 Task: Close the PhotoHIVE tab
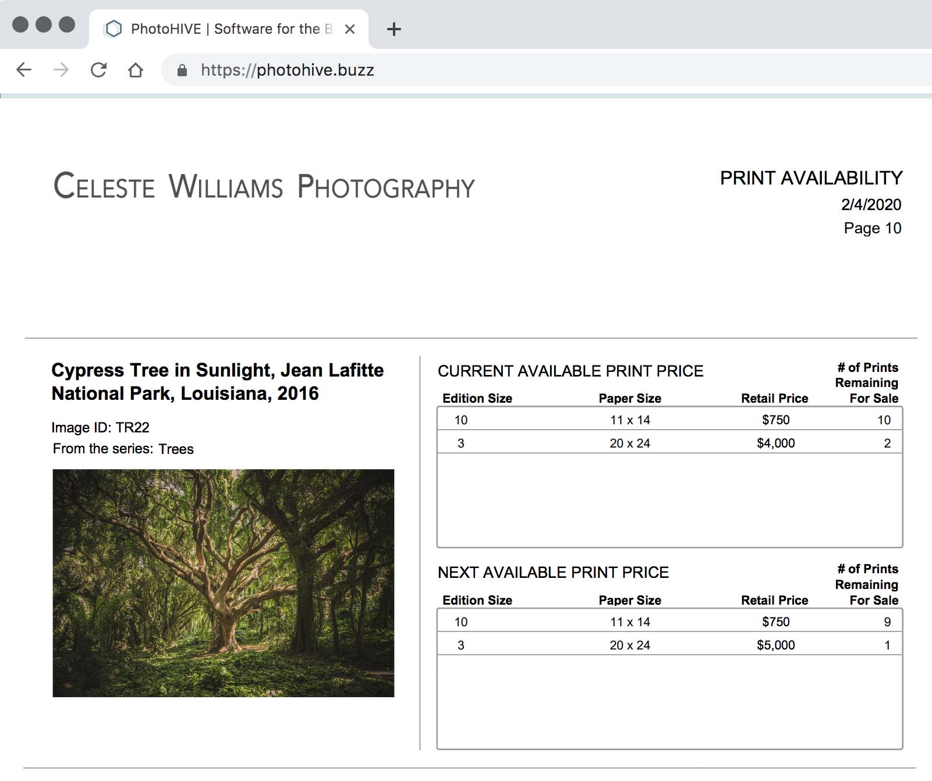350,29
